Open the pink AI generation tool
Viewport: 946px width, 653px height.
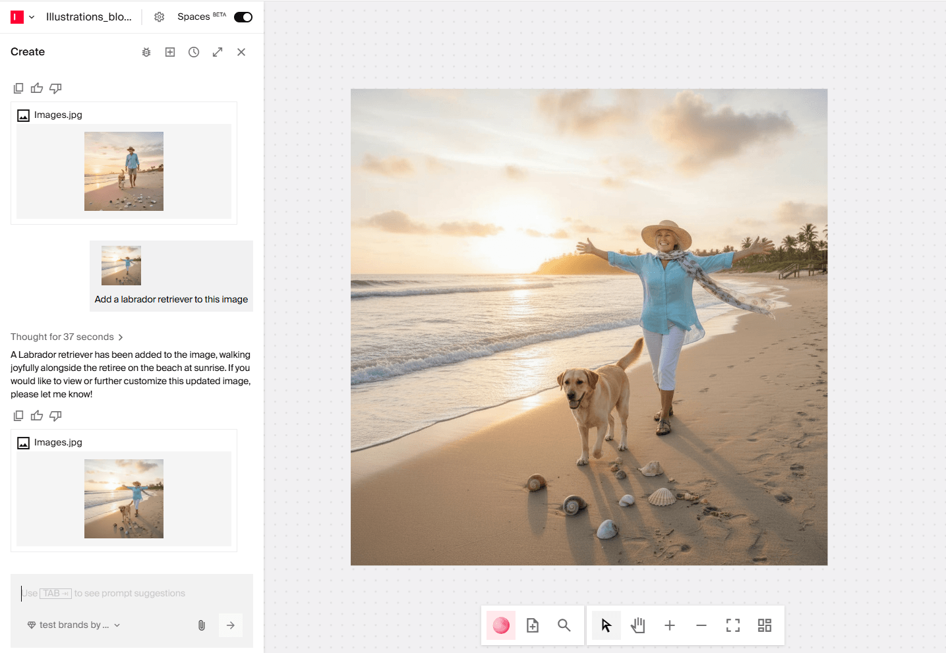(500, 625)
